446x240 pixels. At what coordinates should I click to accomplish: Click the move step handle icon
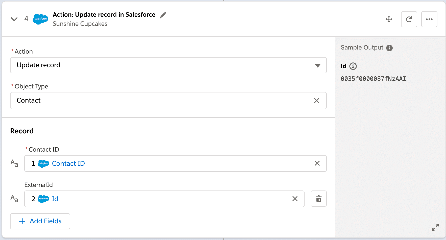point(389,19)
